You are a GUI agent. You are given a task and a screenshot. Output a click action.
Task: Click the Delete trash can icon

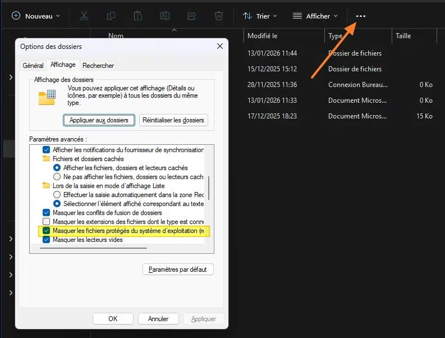(x=219, y=16)
